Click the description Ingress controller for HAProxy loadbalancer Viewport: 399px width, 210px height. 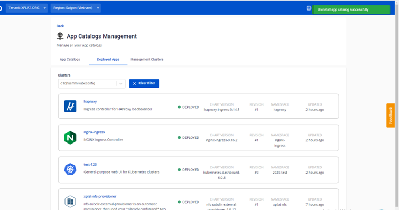pos(118,109)
